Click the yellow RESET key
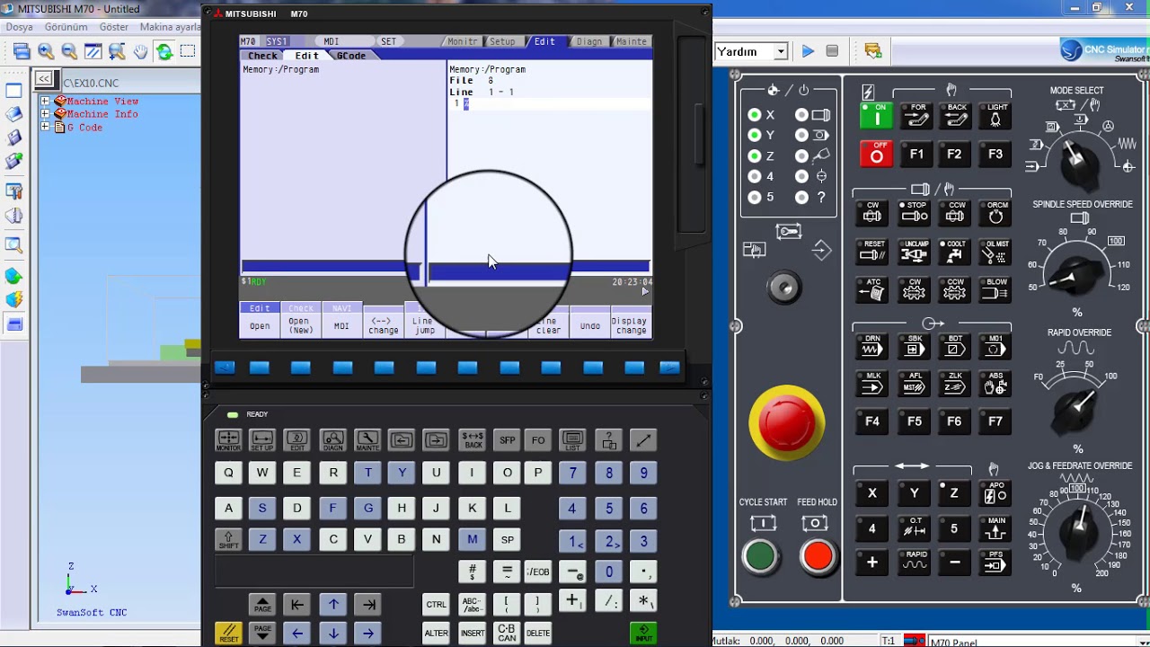1150x647 pixels. click(x=228, y=633)
